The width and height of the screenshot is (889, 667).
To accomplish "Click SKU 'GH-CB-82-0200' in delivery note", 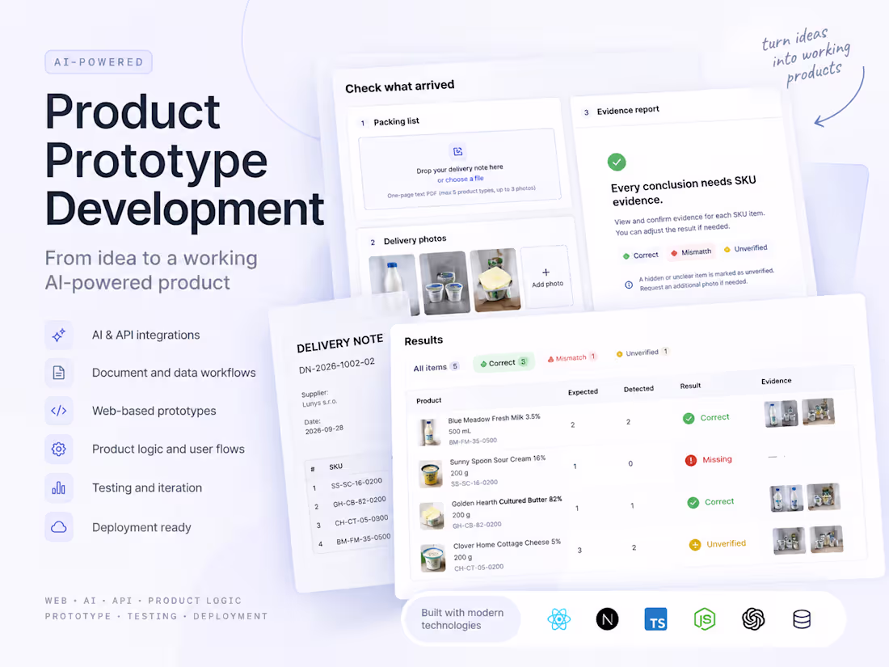I will tap(360, 502).
